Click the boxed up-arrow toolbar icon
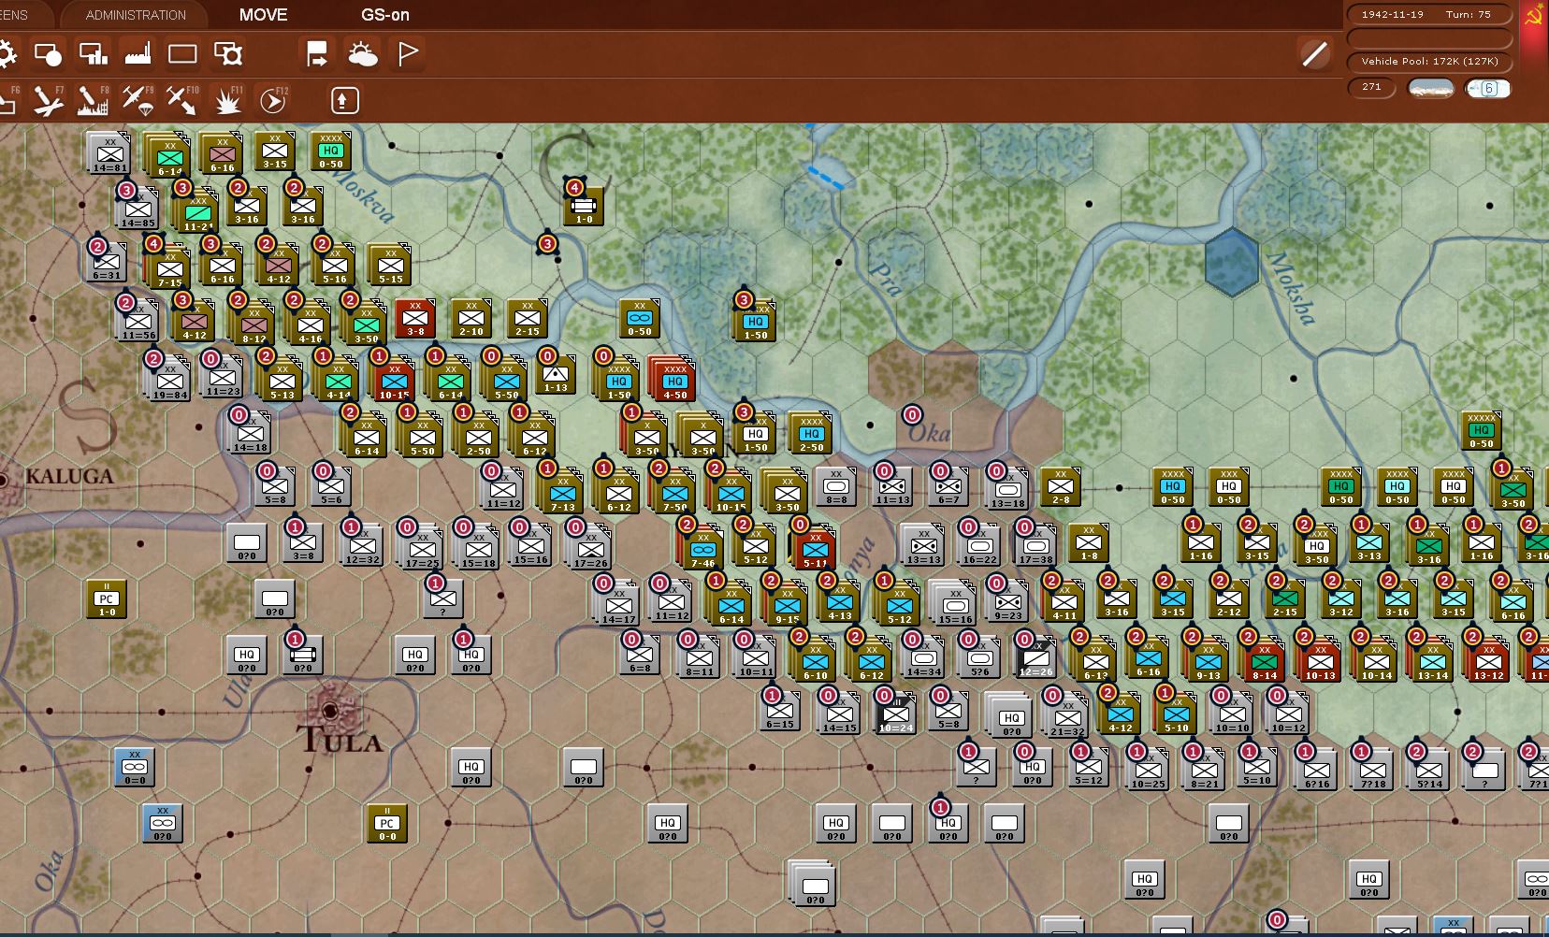The width and height of the screenshot is (1549, 937). click(x=344, y=100)
